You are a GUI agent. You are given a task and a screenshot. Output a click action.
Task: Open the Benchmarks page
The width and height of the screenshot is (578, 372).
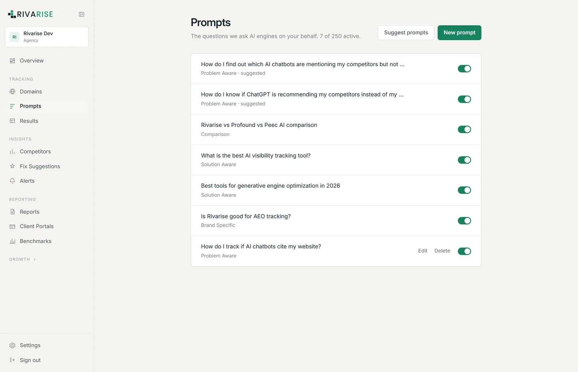tap(47, 241)
